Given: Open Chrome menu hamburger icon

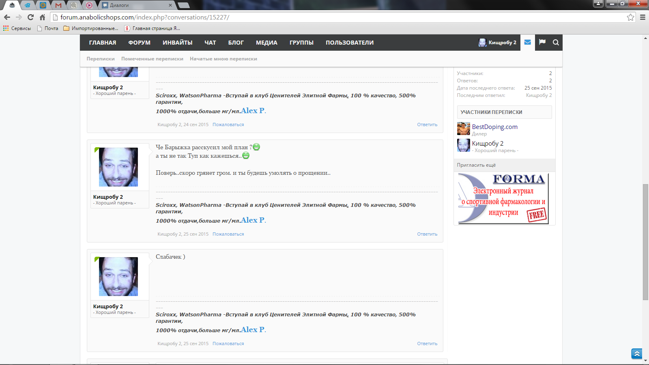Looking at the screenshot, I should click(643, 17).
